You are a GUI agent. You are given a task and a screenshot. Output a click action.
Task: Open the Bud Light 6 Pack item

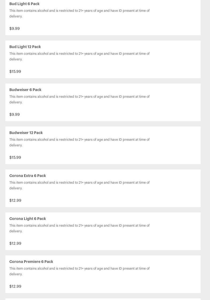[x=24, y=4]
